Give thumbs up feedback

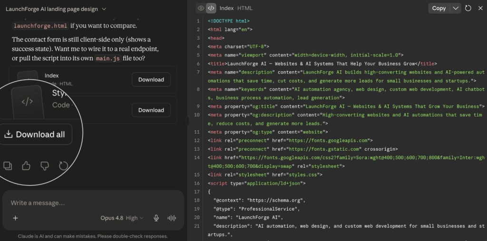(26, 165)
